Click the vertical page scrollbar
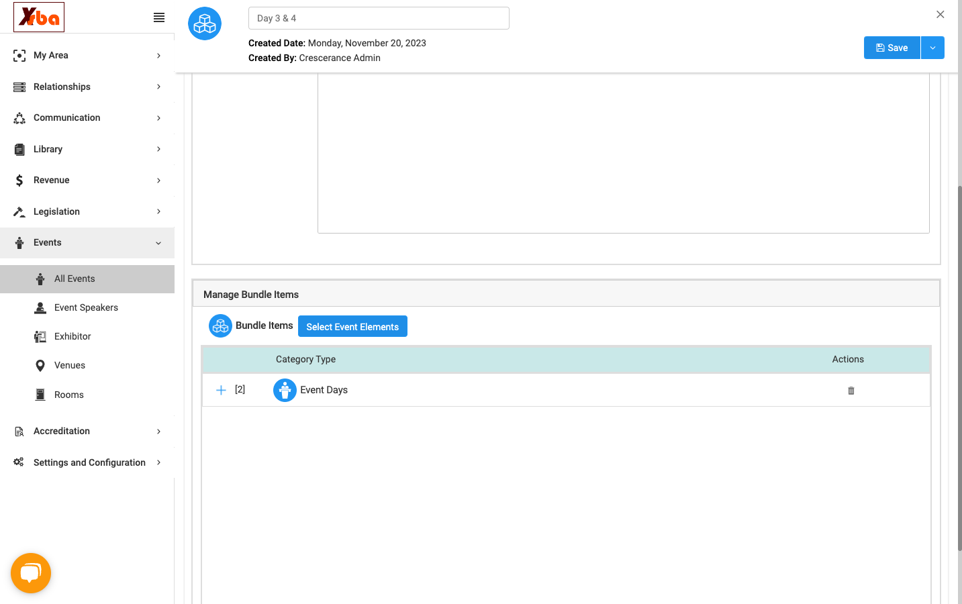Screen dimensions: 962x604 pyautogui.click(x=959, y=368)
